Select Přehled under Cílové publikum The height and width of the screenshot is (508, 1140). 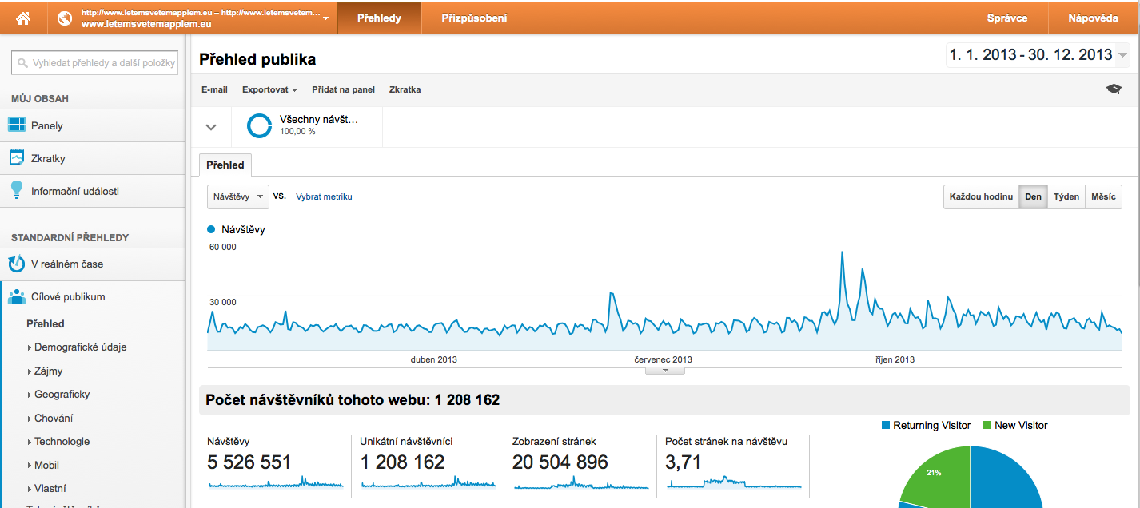46,323
